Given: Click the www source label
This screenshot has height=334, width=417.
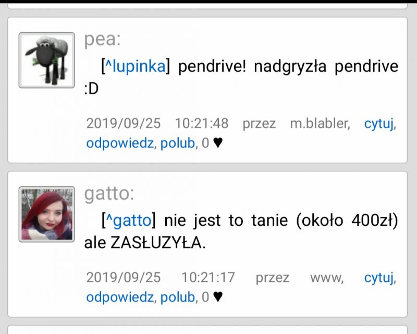Looking at the screenshot, I should point(327,278).
